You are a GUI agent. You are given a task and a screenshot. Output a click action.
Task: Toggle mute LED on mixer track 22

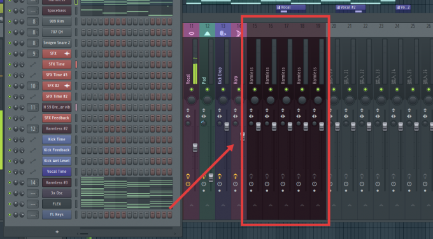point(366,90)
